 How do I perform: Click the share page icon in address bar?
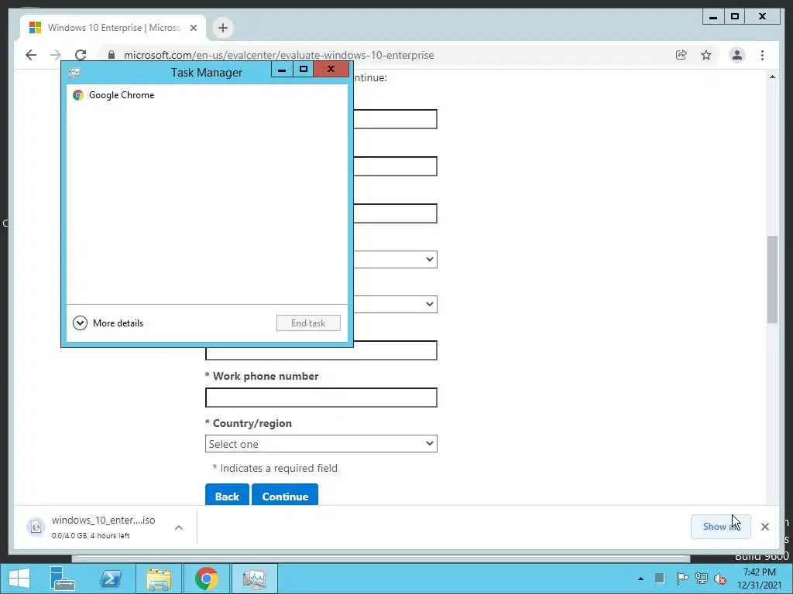point(681,55)
